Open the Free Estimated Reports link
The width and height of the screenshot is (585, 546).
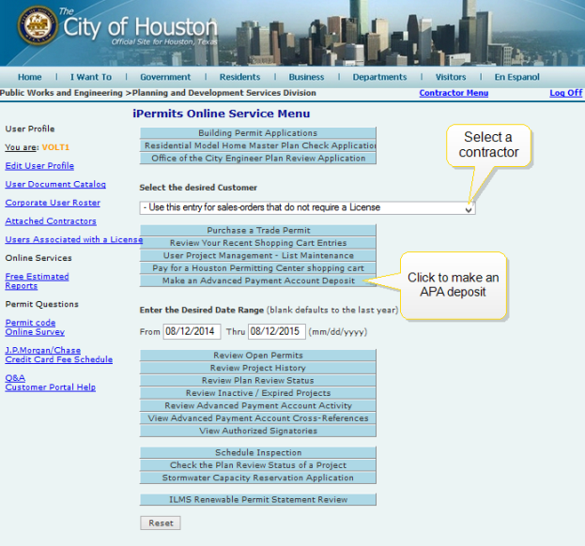(x=37, y=281)
